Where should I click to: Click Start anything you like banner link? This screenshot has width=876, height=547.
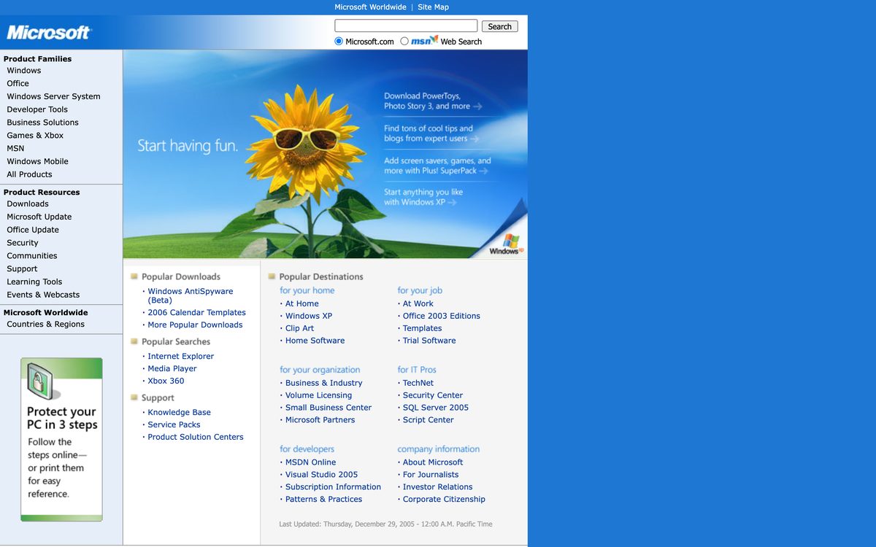click(x=423, y=198)
